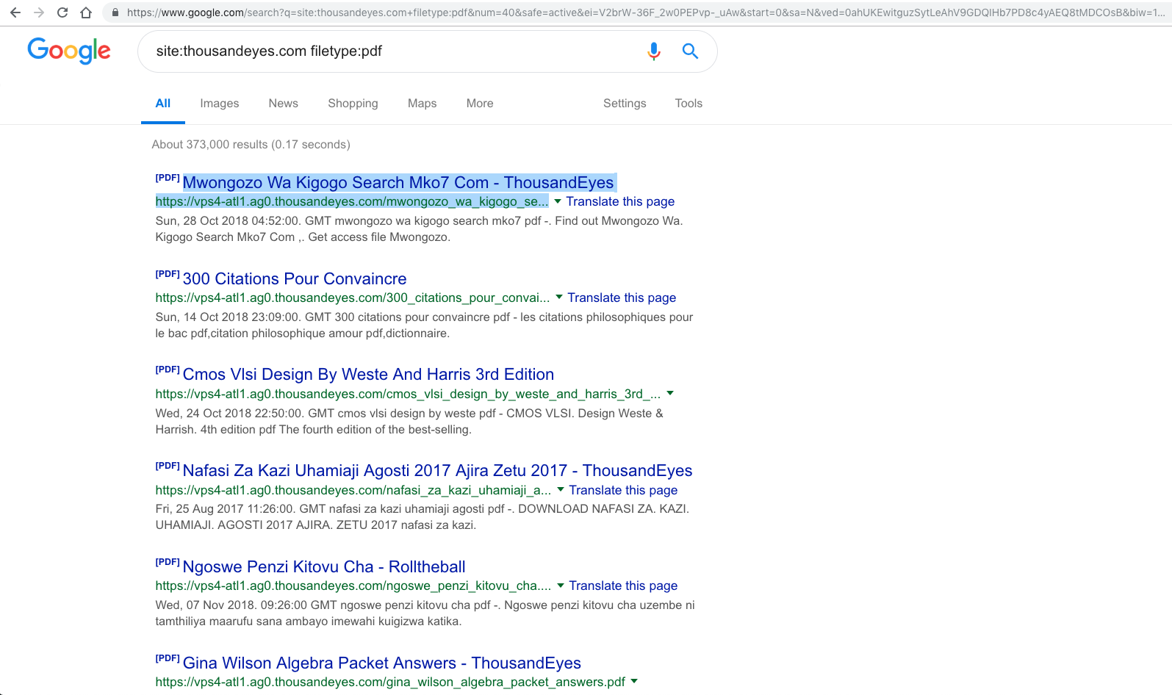The height and width of the screenshot is (695, 1172).
Task: Open the Google logo homepage
Action: [69, 51]
